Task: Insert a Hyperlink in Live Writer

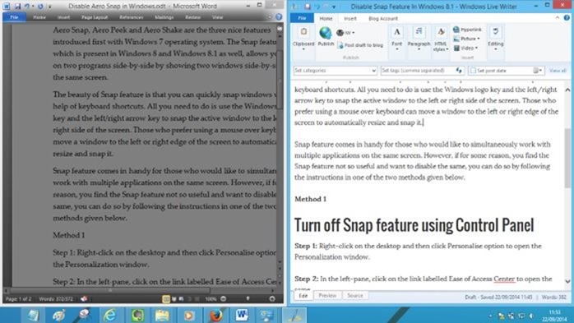Action: (467, 30)
